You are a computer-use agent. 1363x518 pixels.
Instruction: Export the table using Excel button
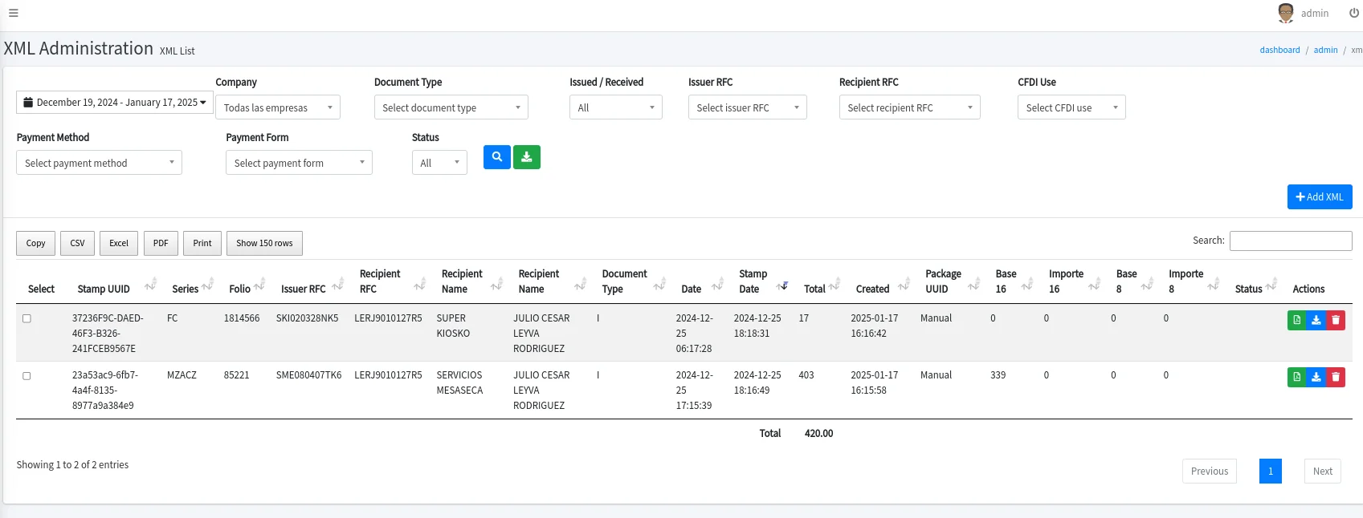coord(119,243)
